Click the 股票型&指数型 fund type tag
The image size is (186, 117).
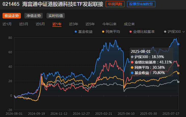(141, 4)
